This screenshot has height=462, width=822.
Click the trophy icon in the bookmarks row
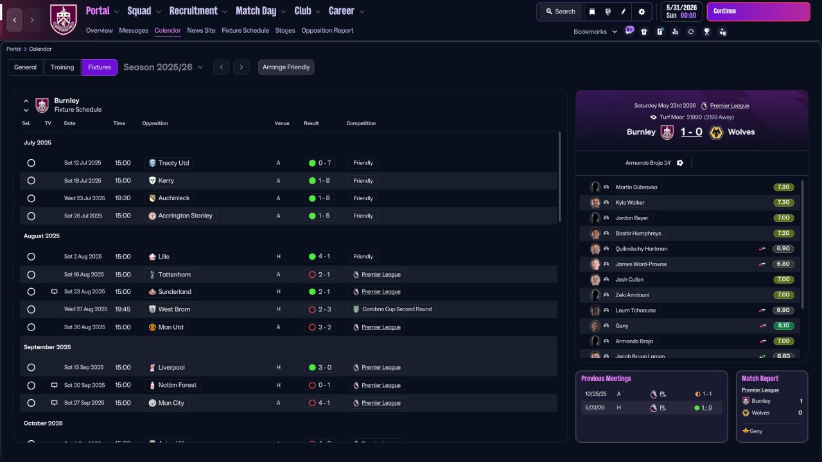click(x=706, y=31)
